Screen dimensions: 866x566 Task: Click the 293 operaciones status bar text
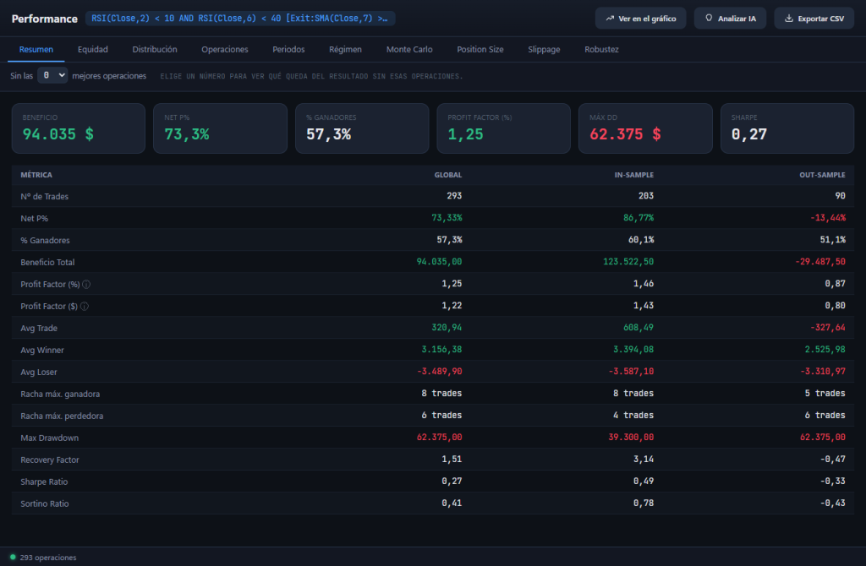click(x=48, y=558)
